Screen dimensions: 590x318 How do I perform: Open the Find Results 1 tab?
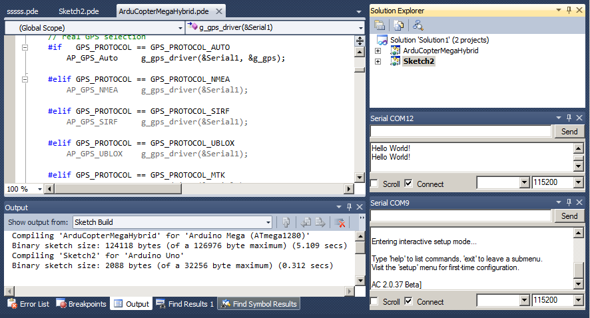coord(184,304)
